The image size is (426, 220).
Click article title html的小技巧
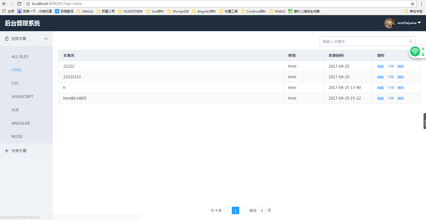coord(75,98)
